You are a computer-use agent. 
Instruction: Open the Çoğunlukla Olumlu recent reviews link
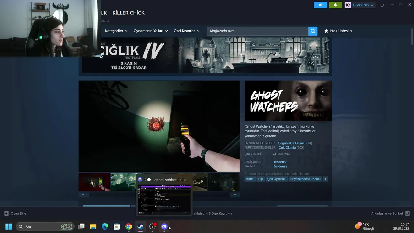point(291,143)
